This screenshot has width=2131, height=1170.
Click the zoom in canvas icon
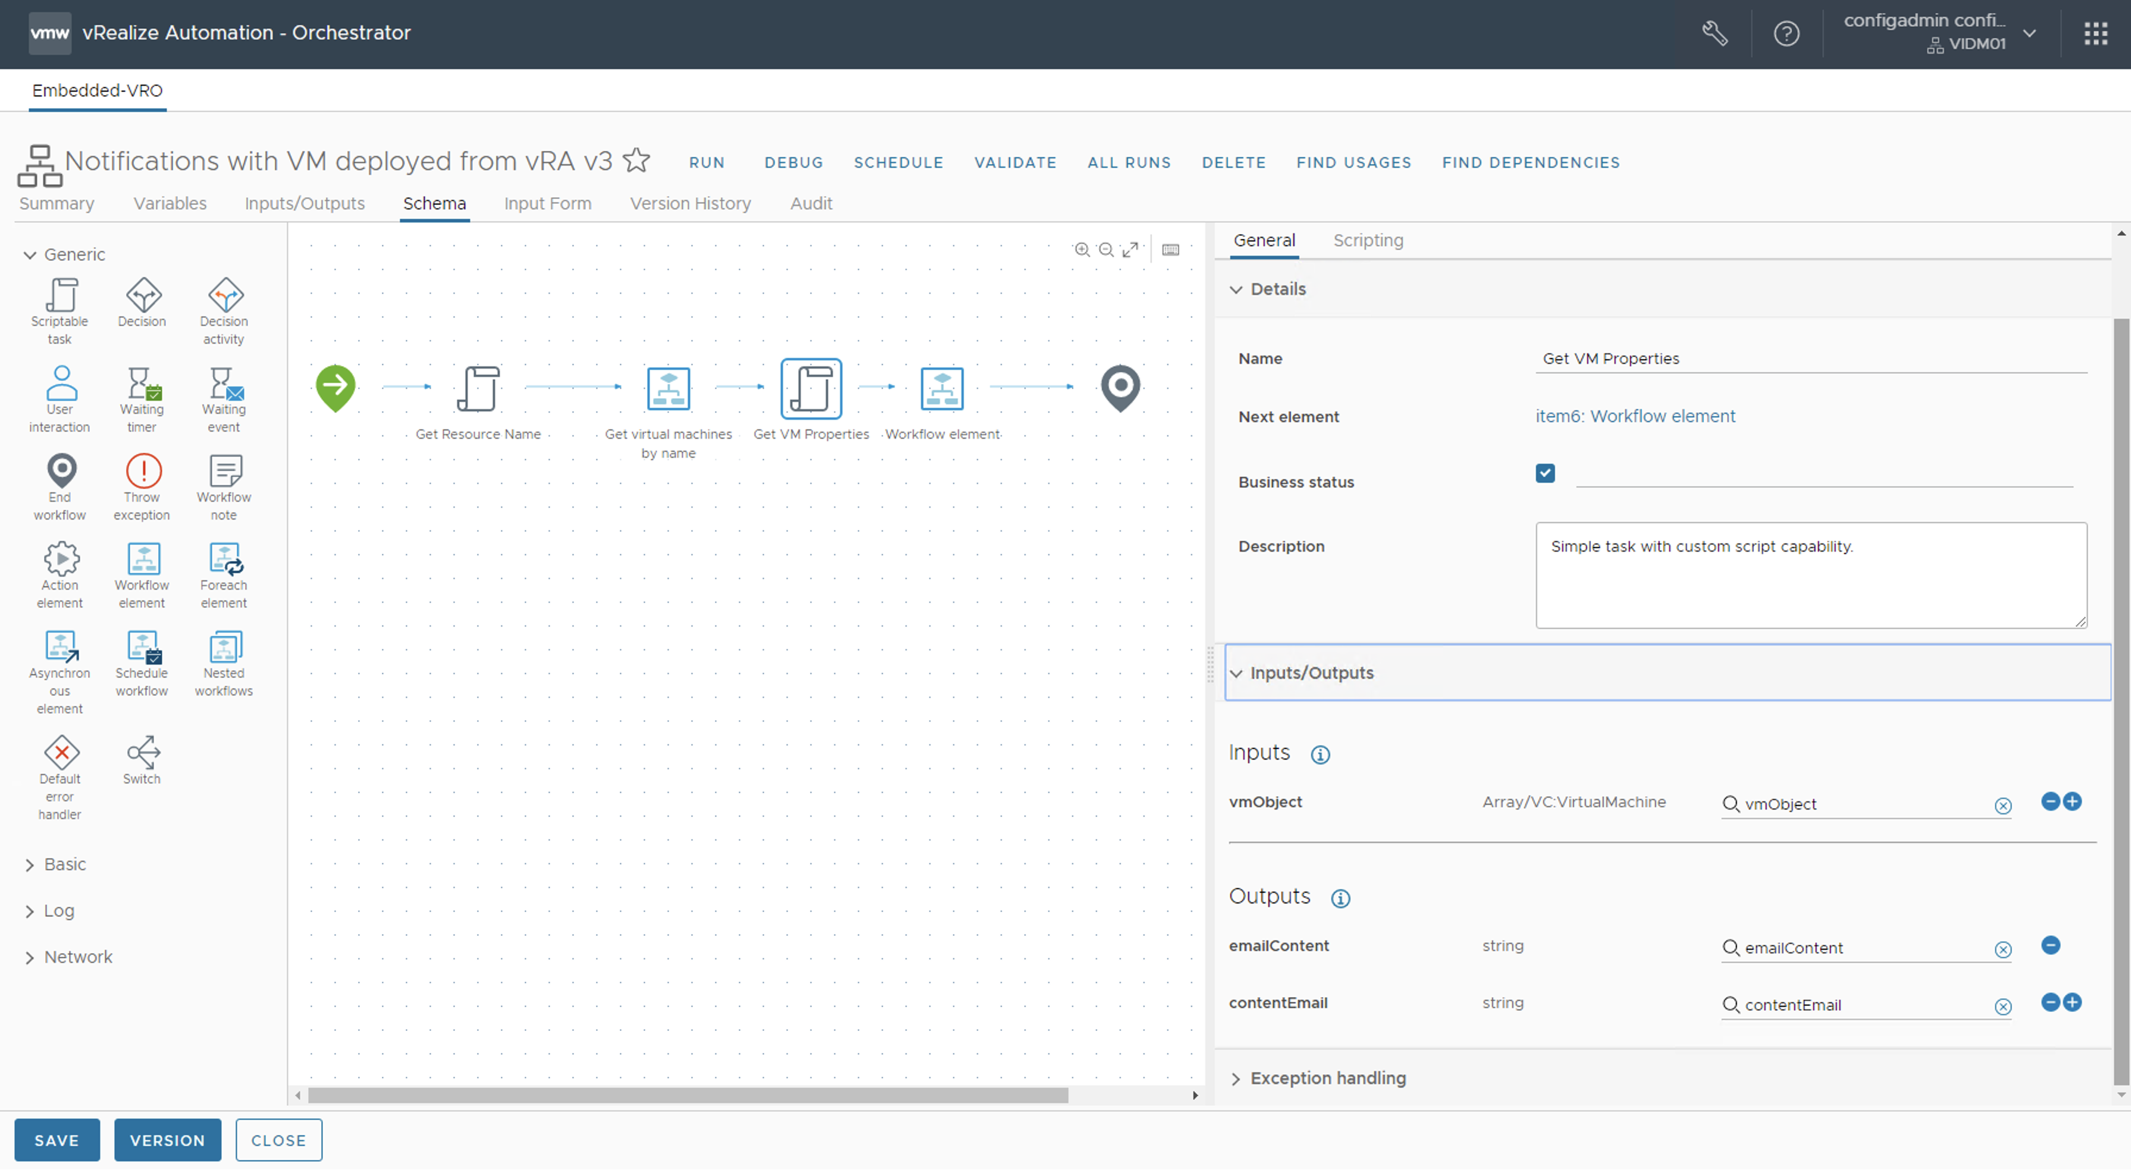click(1081, 250)
